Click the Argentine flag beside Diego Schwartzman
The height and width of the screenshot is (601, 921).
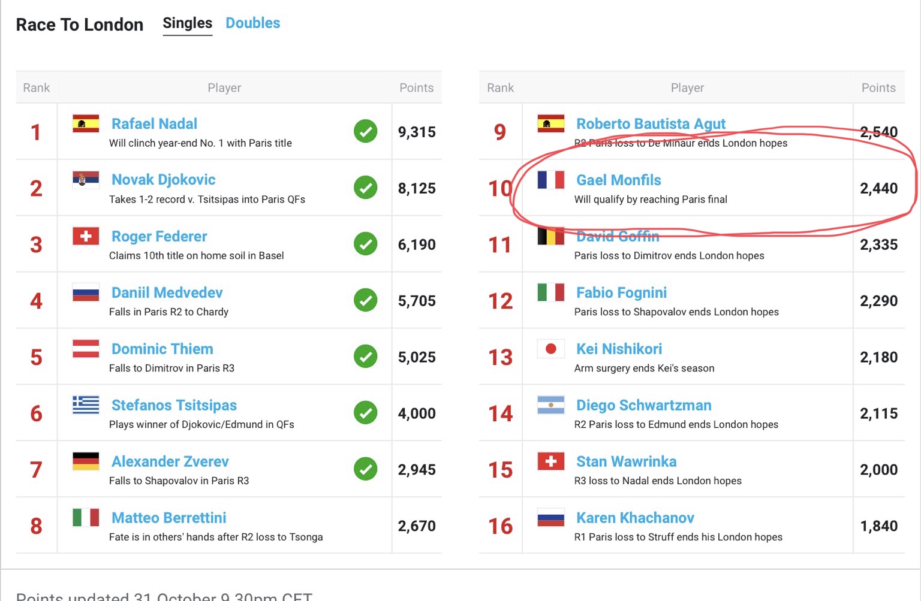[x=551, y=405]
